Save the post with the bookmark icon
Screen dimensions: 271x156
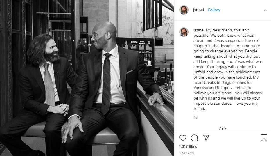pyautogui.click(x=264, y=138)
